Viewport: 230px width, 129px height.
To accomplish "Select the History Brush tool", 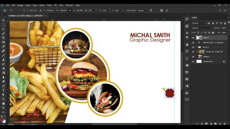I will point(3,64).
